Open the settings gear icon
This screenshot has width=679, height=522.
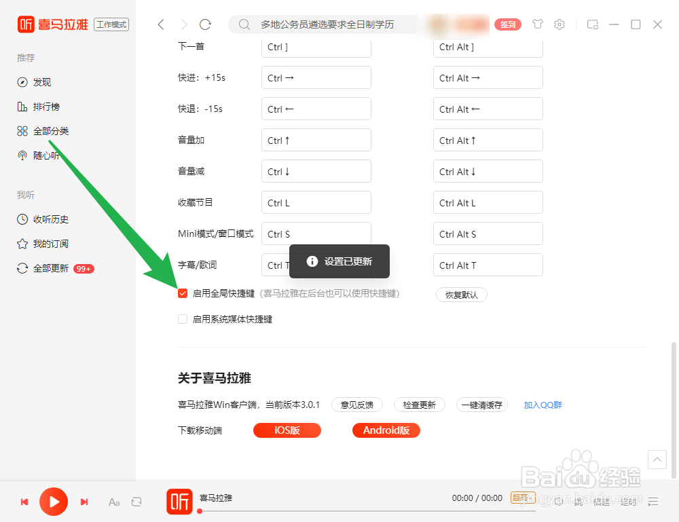pyautogui.click(x=559, y=24)
